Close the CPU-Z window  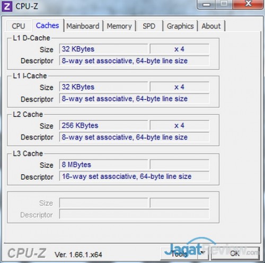(249, 4)
